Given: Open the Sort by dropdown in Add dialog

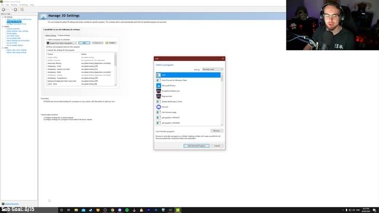Looking at the screenshot, I should [213, 69].
